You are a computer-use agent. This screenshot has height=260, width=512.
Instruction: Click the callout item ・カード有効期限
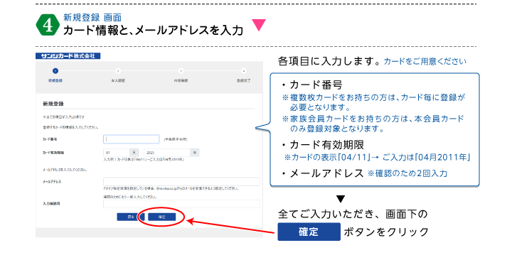322,144
